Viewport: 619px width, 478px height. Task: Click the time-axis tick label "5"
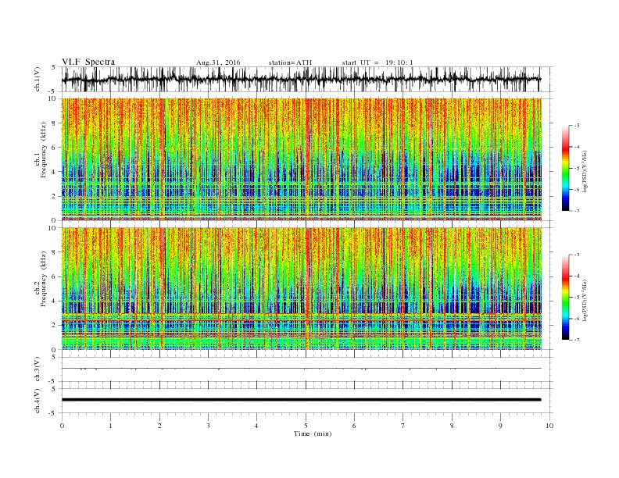coord(306,426)
